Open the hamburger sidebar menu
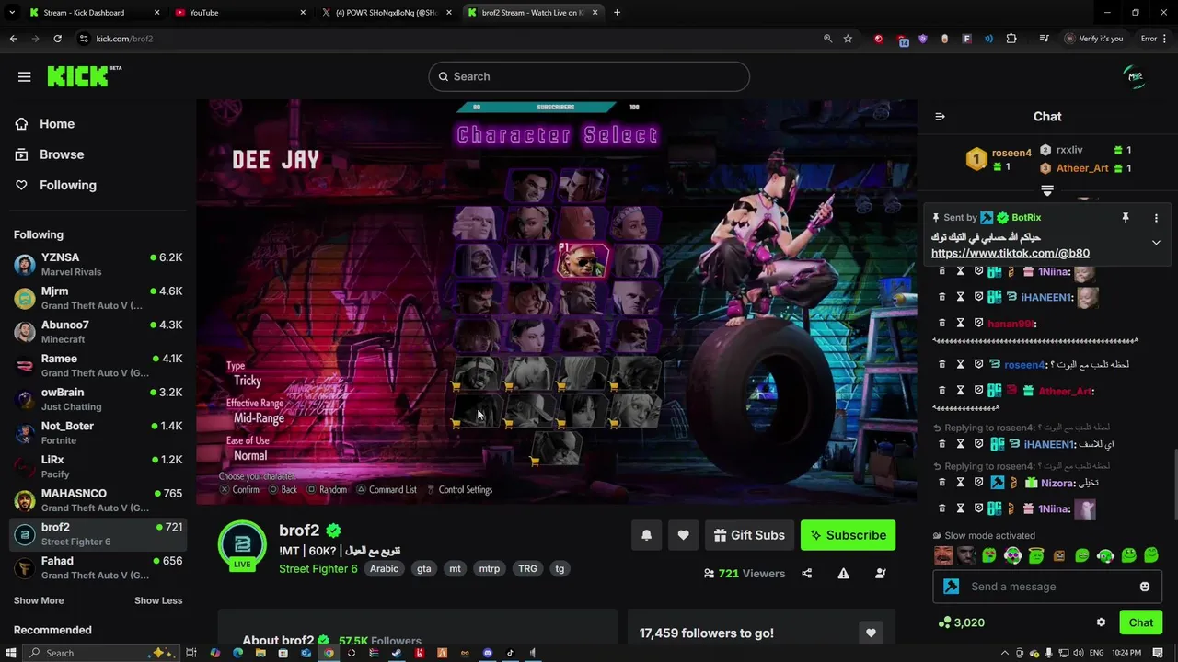The width and height of the screenshot is (1178, 662). (x=25, y=76)
